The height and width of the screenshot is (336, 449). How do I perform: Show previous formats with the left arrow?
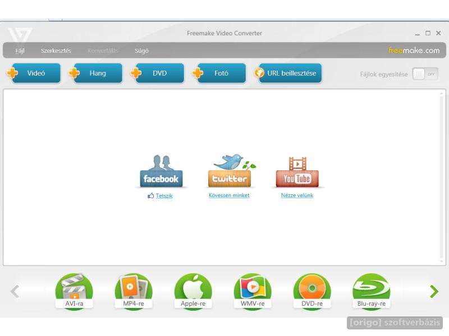[15, 291]
